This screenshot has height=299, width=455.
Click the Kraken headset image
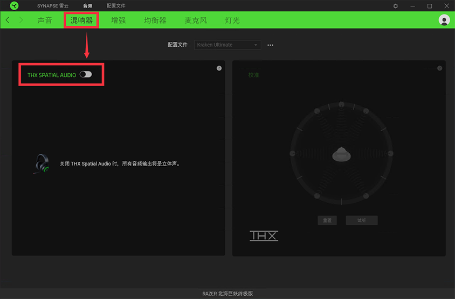click(x=42, y=164)
